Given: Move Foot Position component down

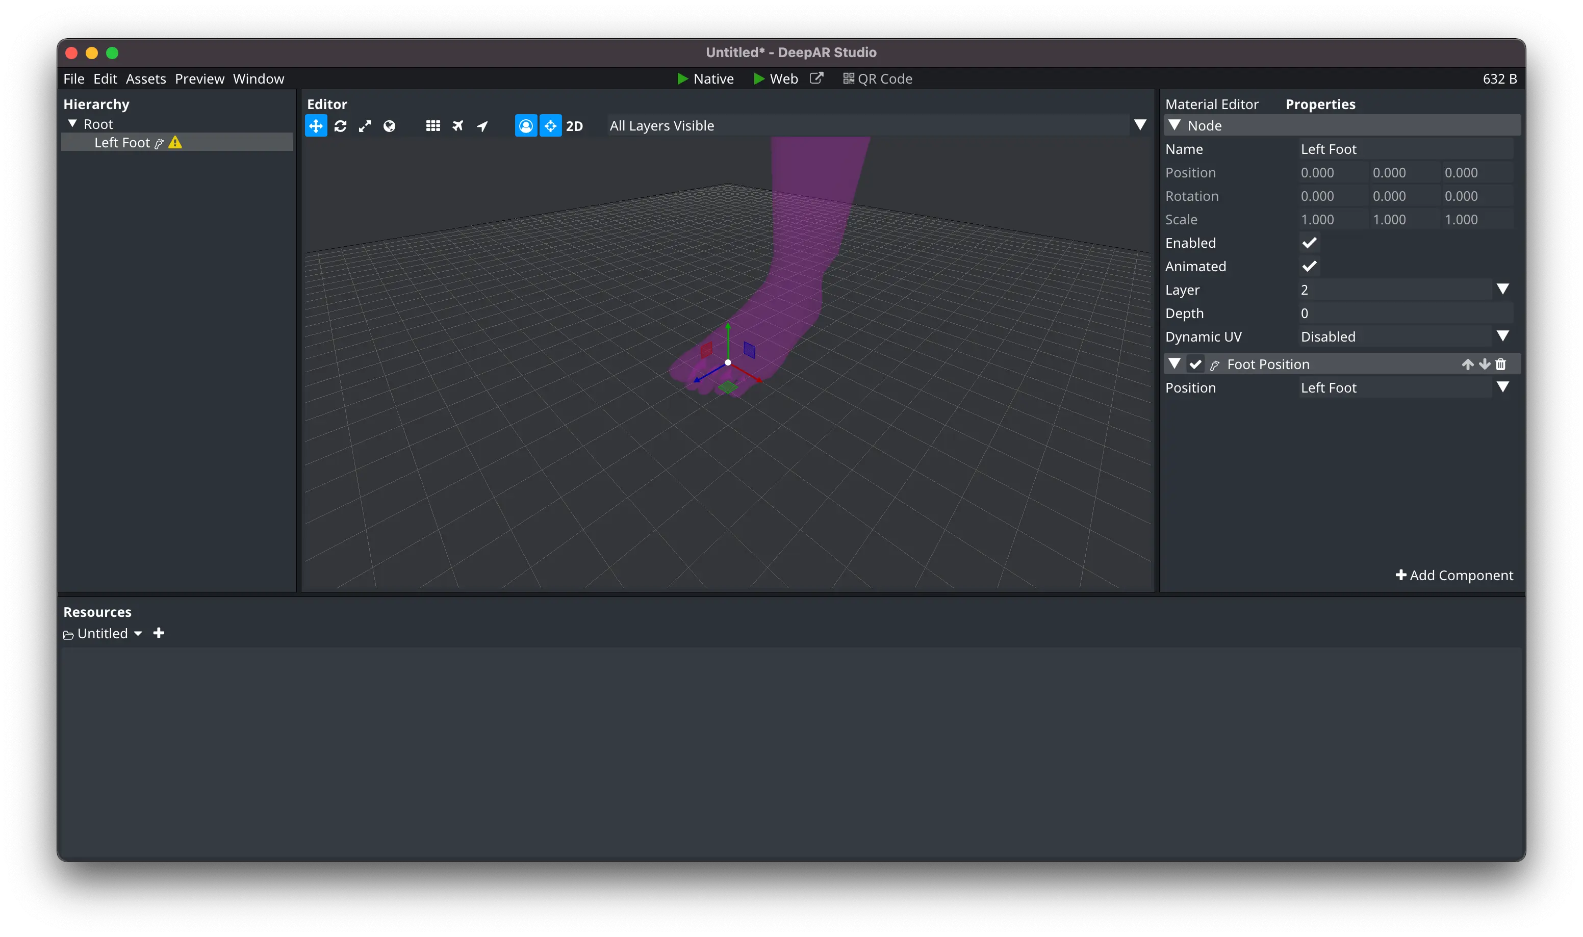Looking at the screenshot, I should click(1485, 365).
